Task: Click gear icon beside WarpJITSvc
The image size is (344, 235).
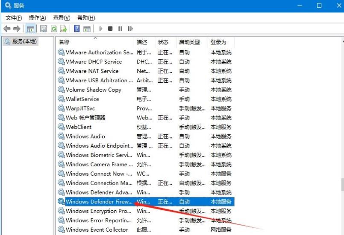Action: (x=61, y=108)
